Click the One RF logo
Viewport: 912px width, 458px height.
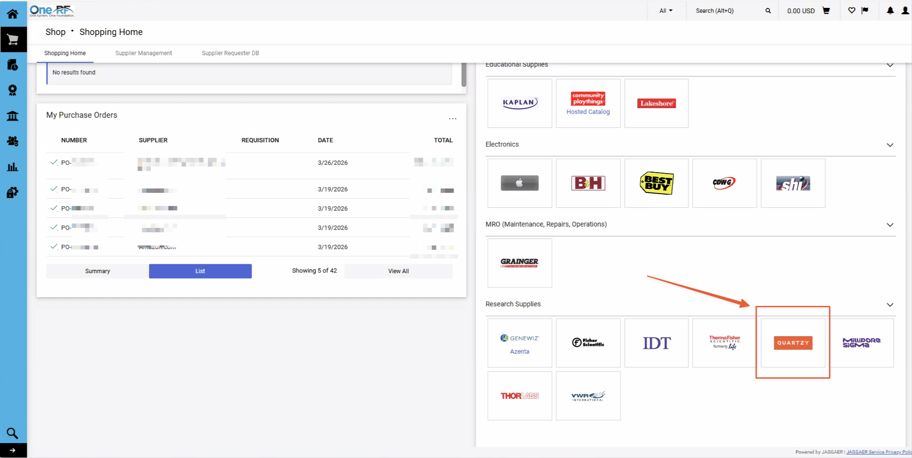(x=52, y=11)
